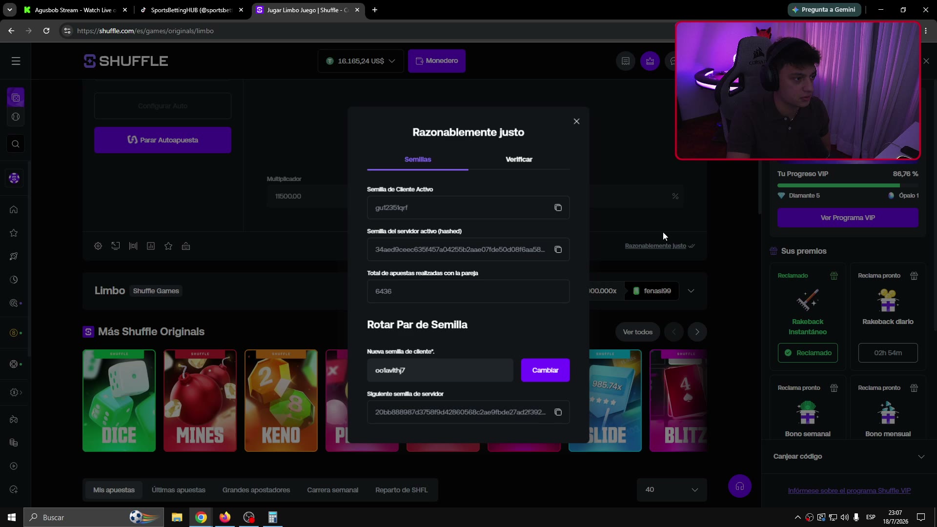The image size is (937, 527).
Task: Open Calculator from the taskbar
Action: coord(273,517)
